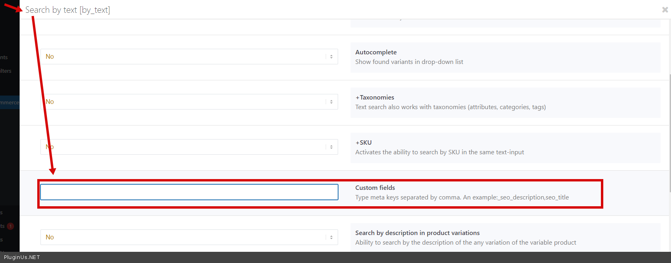The image size is (671, 263).
Task: Click the meta keys example hint text
Action: pyautogui.click(x=462, y=197)
